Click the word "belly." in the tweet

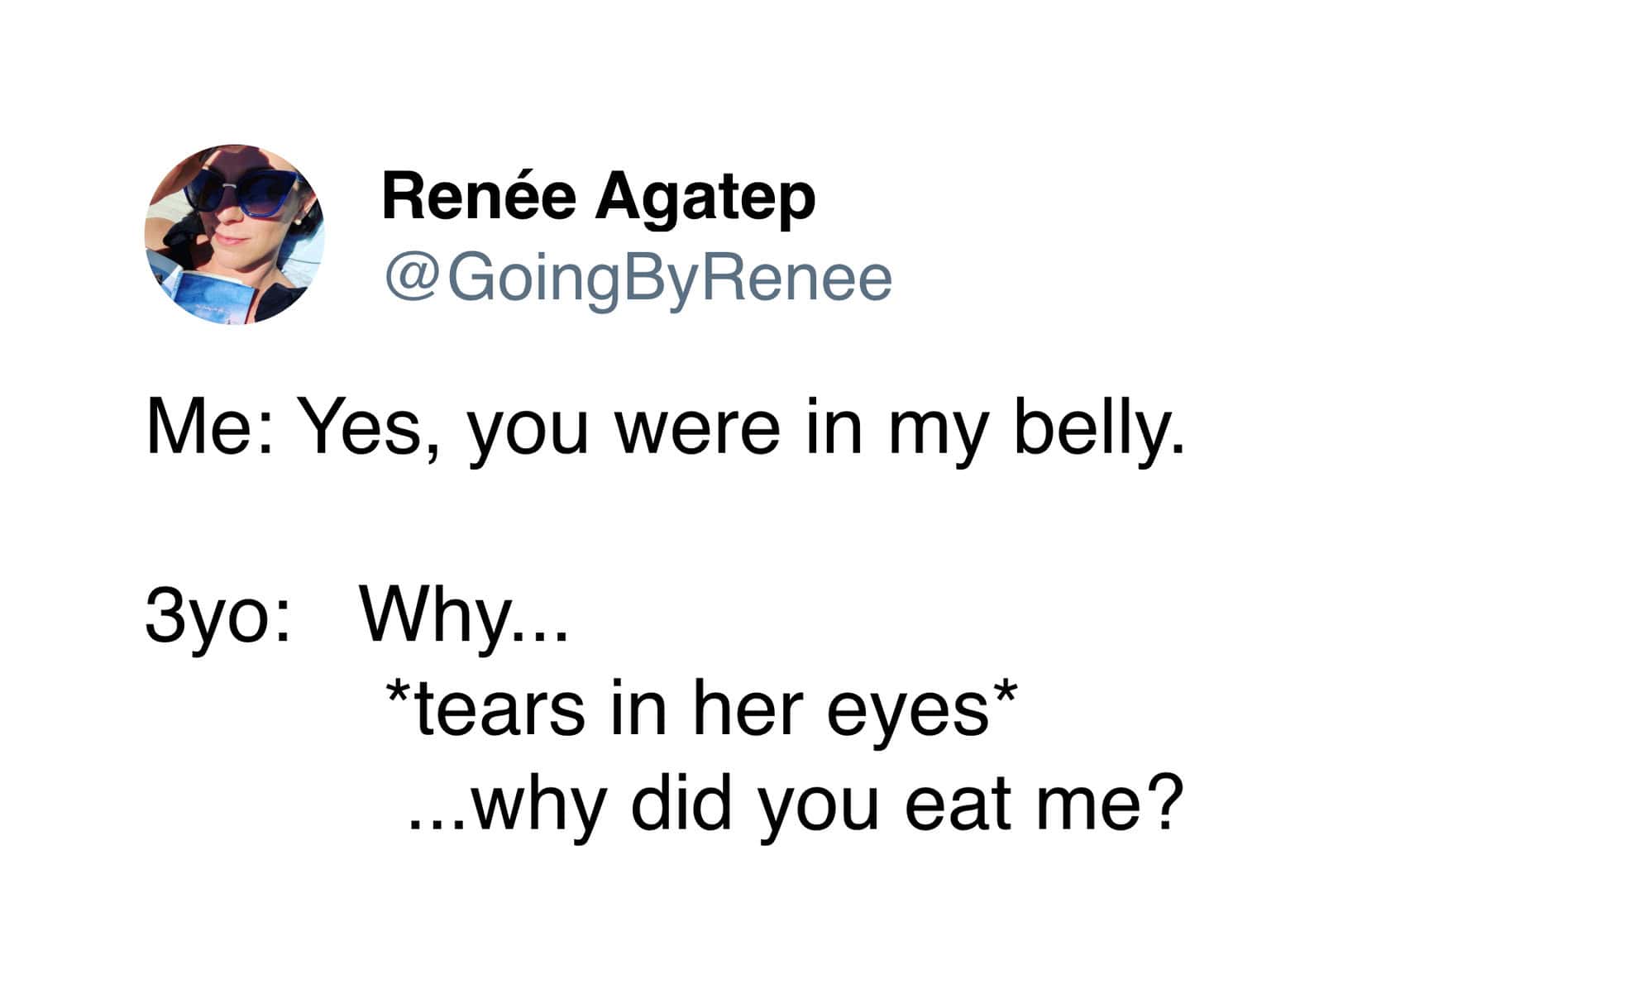point(1099,428)
